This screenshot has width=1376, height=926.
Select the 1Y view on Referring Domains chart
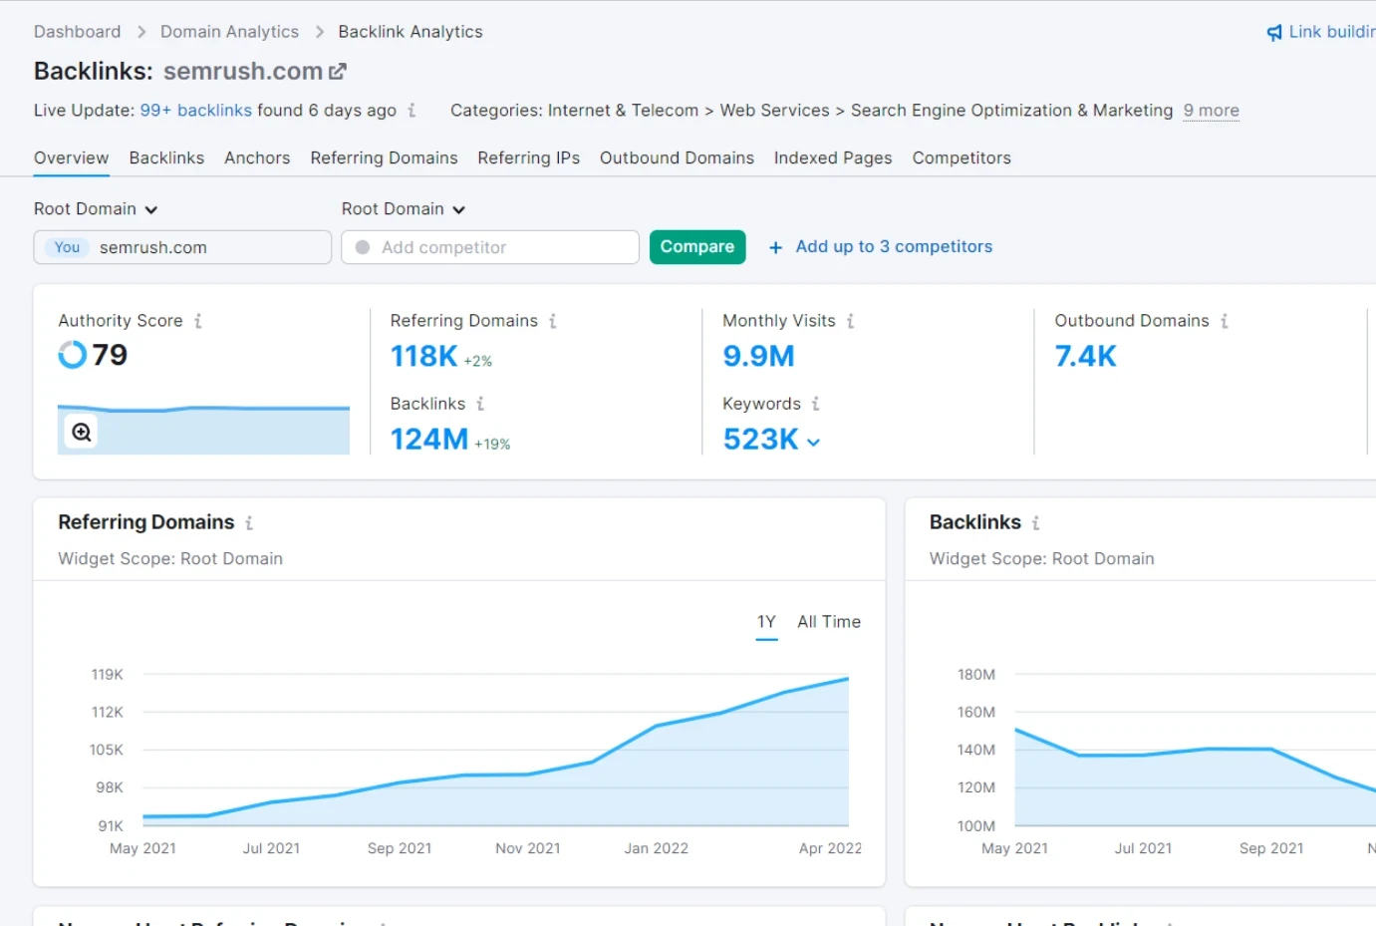pos(765,621)
